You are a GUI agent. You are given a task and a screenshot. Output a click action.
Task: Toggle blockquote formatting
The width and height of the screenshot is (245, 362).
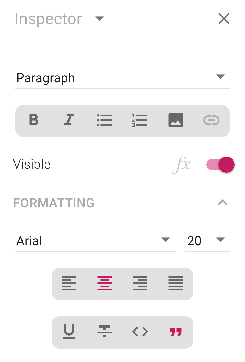tap(176, 332)
